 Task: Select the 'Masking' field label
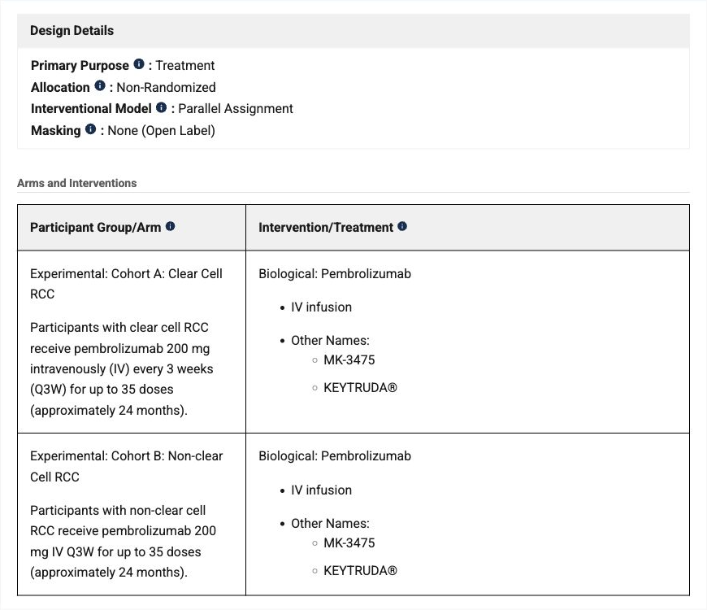pos(56,131)
